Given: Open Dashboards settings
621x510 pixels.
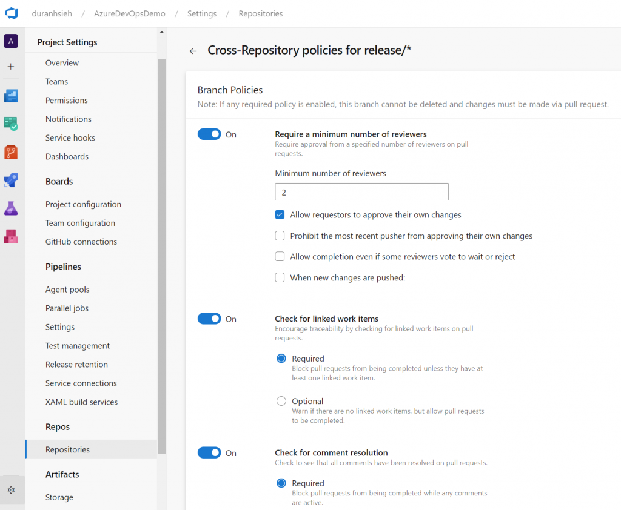Looking at the screenshot, I should (67, 157).
